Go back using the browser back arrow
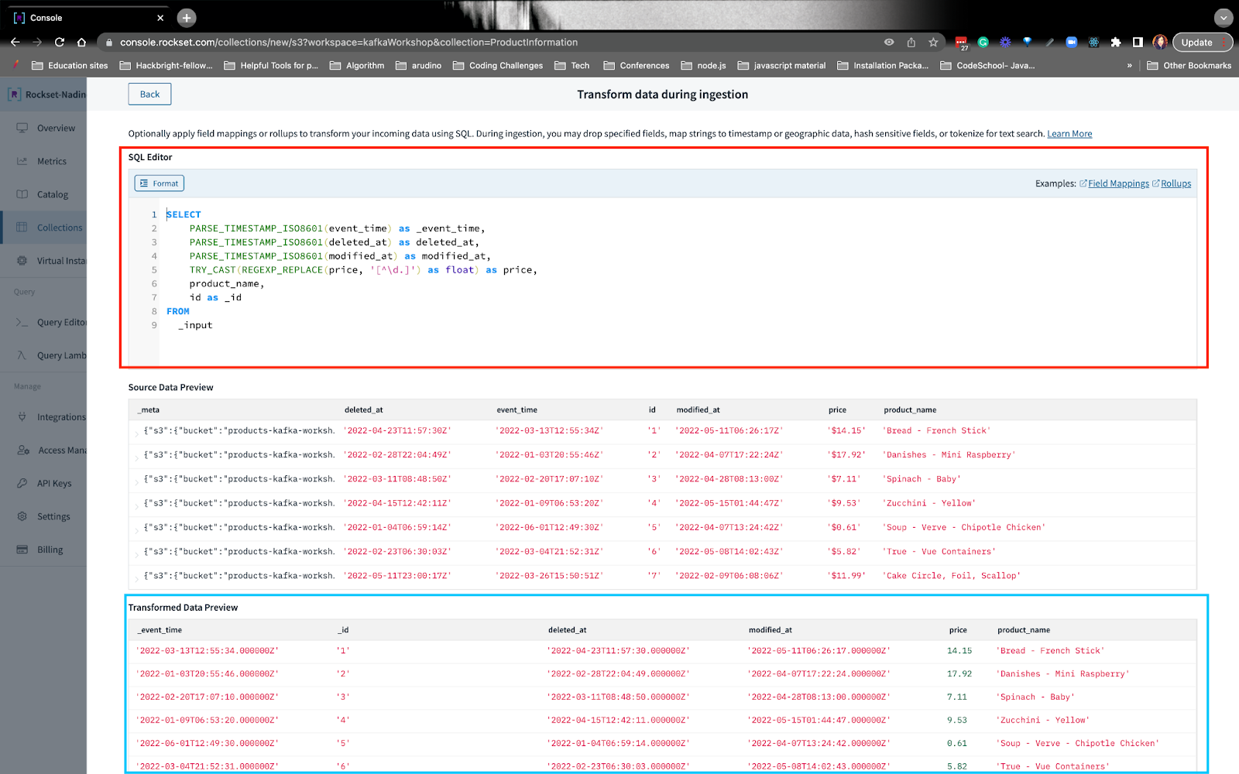Screen dimensions: 1239x774 (15, 42)
